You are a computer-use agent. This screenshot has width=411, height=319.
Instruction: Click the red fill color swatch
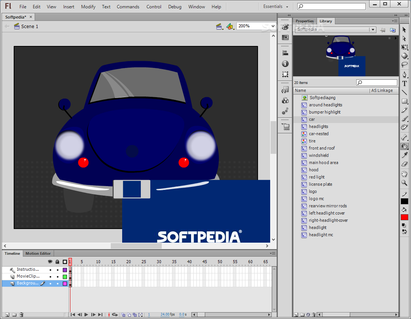(x=405, y=217)
